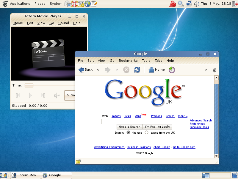This screenshot has height=179, width=238.
Task: Open the Applications menu in the top panel
Action: click(x=20, y=4)
